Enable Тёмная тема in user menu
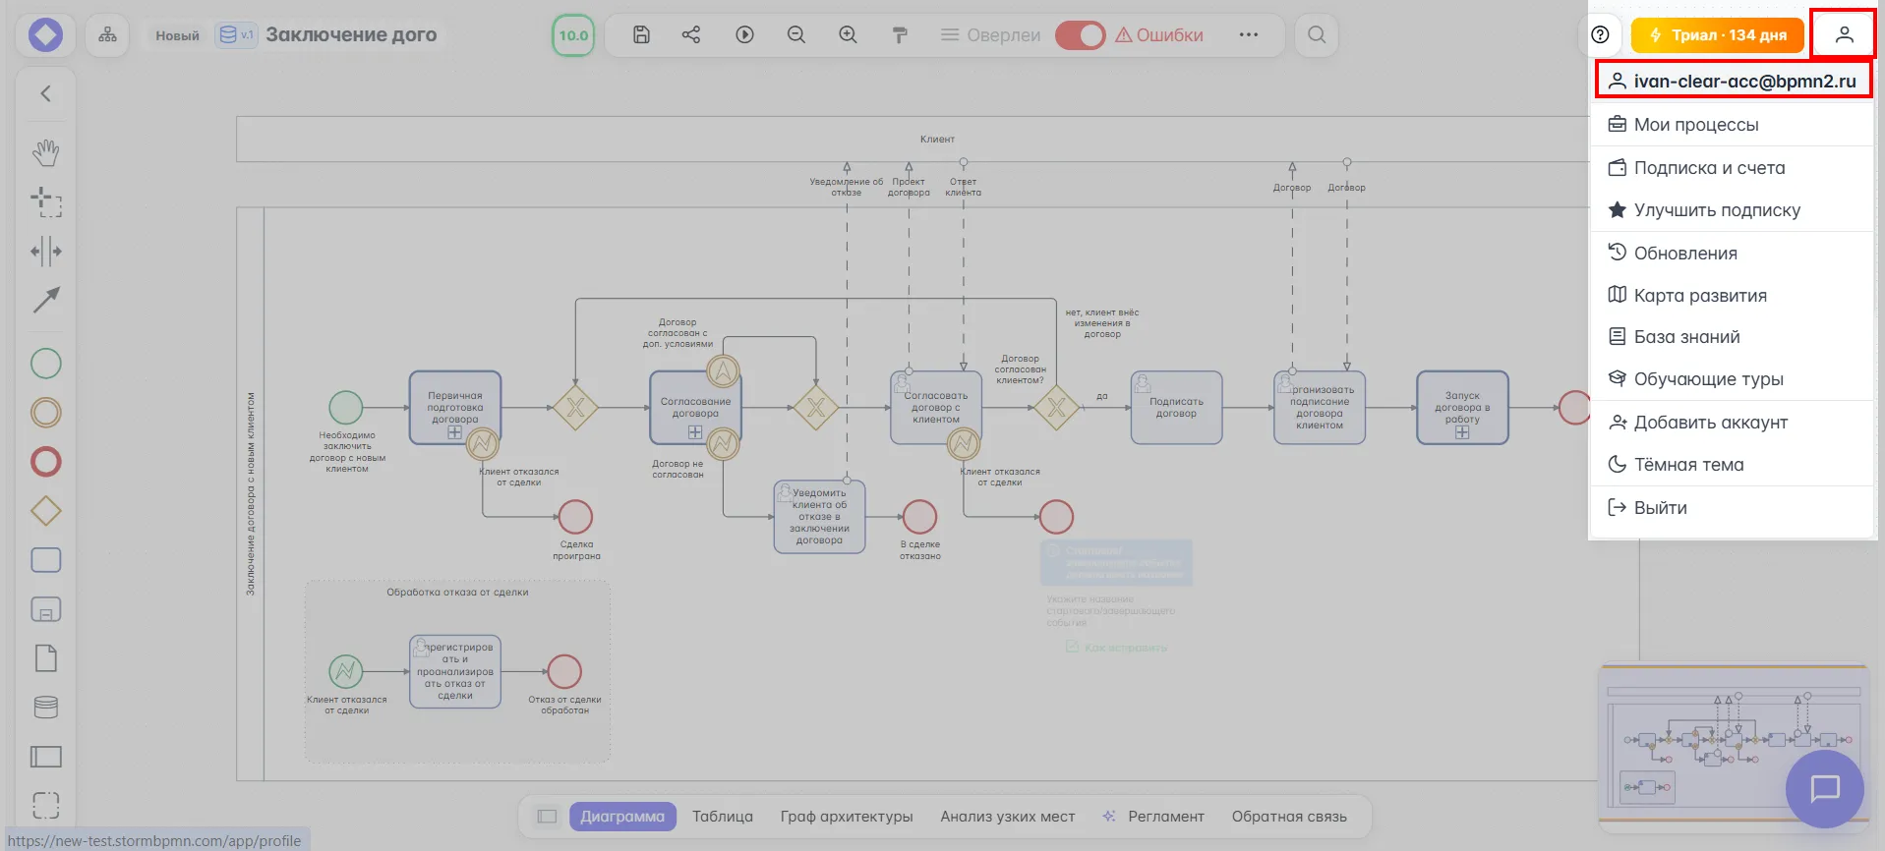Viewport: 1885px width, 851px height. pyautogui.click(x=1688, y=465)
